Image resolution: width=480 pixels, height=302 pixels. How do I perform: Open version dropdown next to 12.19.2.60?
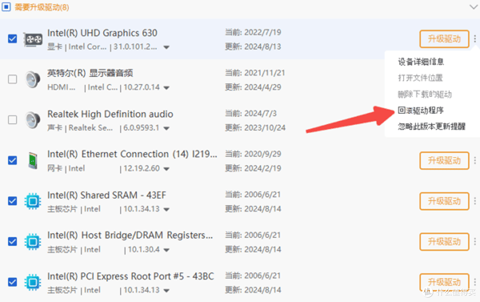166,169
